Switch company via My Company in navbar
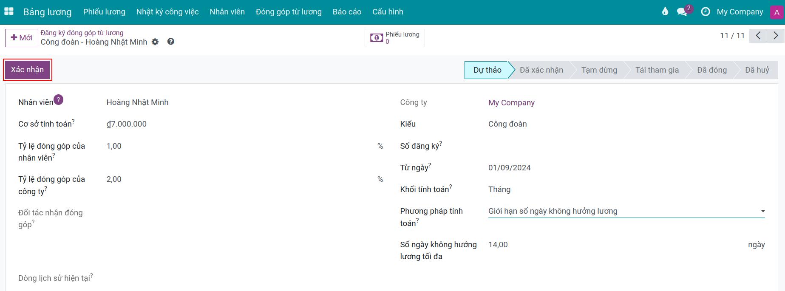 pyautogui.click(x=740, y=12)
